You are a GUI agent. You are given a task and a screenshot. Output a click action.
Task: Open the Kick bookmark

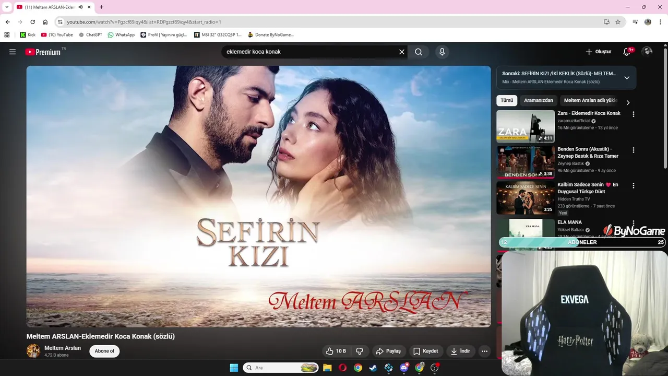(28, 35)
